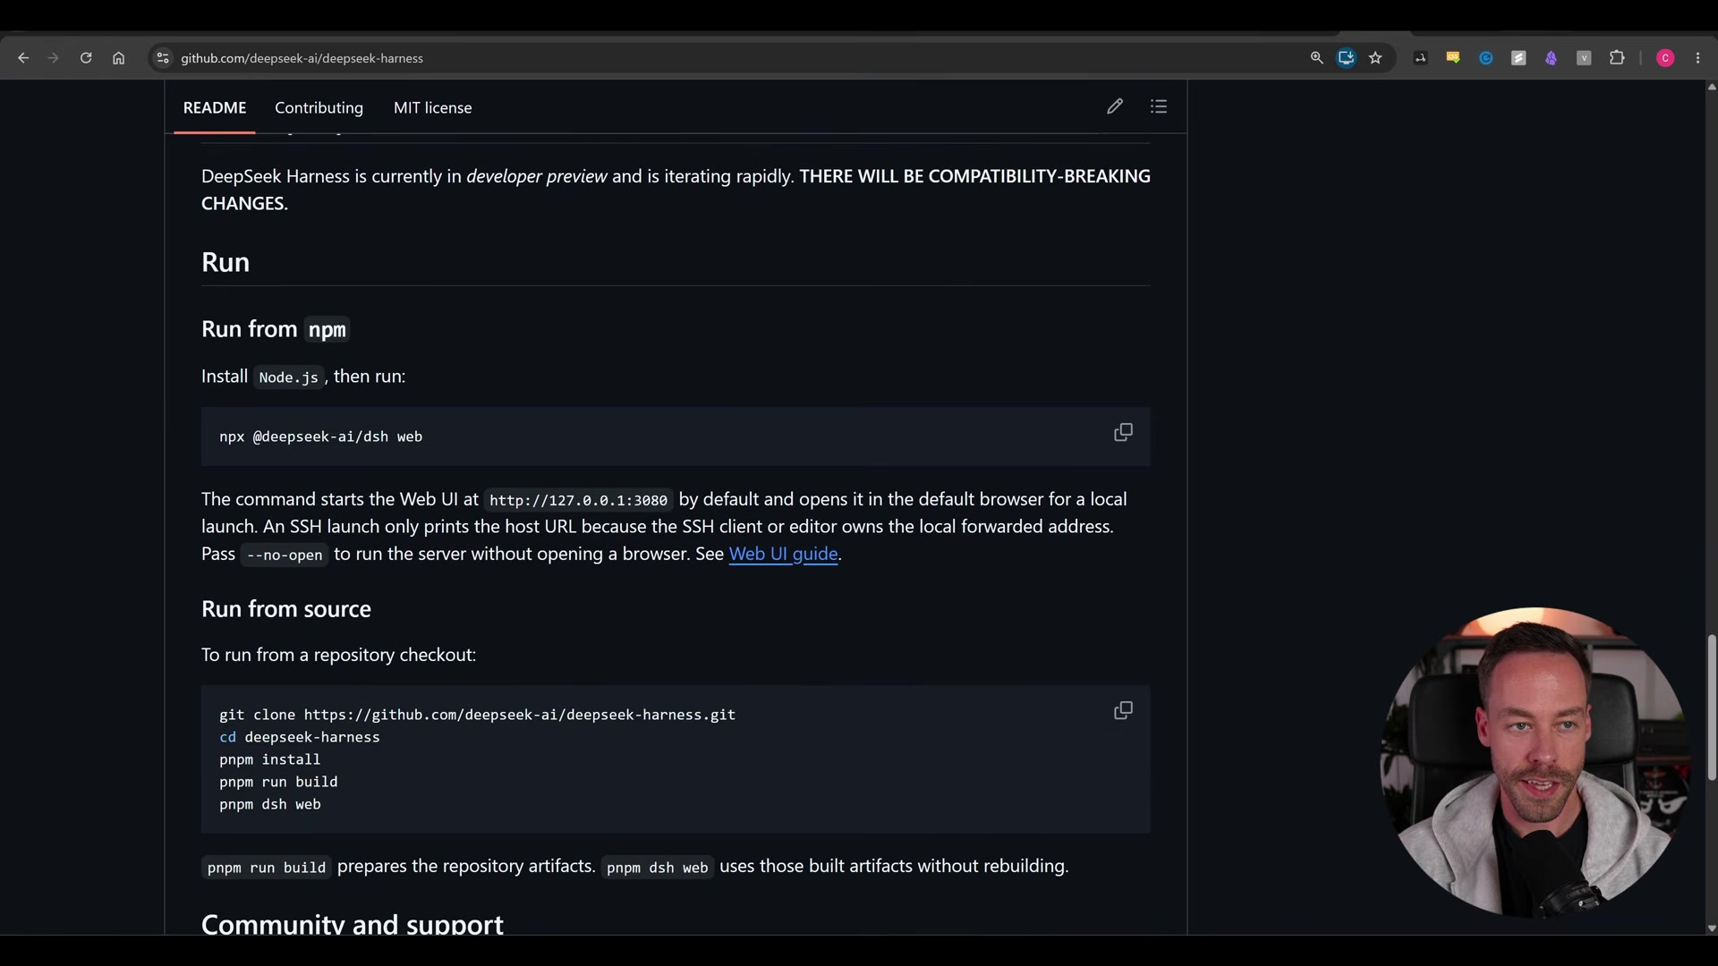The height and width of the screenshot is (966, 1718).
Task: Open the browser home page icon
Action: coord(118,58)
